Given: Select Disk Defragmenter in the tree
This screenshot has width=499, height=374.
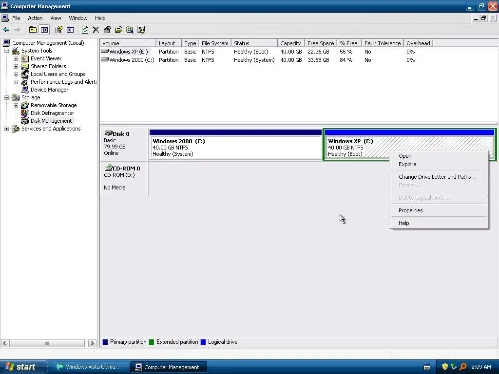Looking at the screenshot, I should pos(52,113).
